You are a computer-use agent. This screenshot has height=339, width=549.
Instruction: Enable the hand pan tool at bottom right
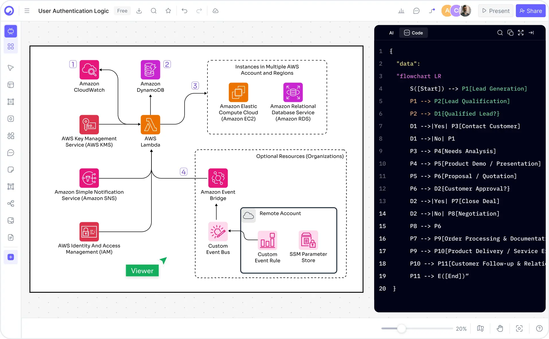tap(500, 328)
